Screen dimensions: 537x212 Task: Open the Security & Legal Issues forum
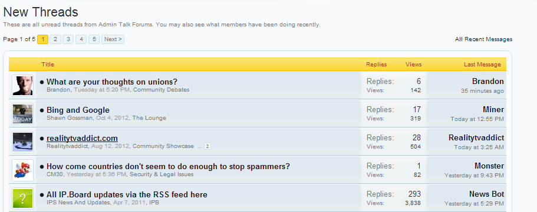162,174
